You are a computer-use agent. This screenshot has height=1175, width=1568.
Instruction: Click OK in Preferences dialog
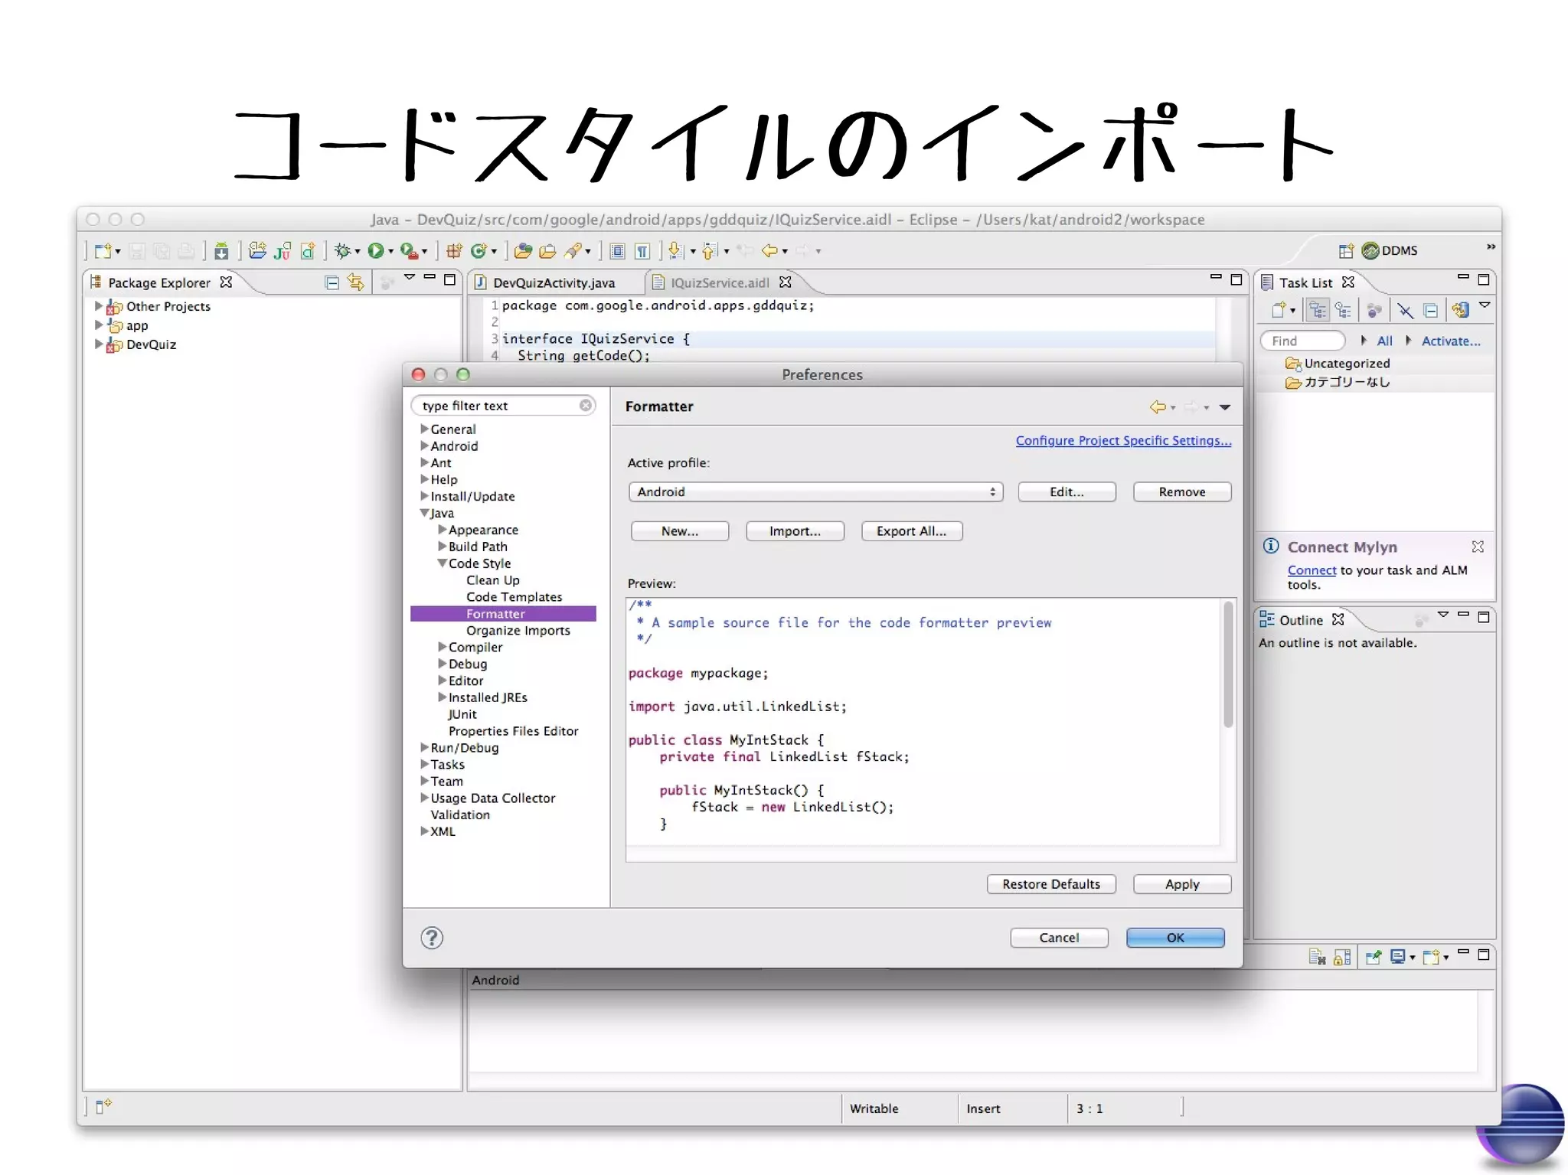point(1175,938)
